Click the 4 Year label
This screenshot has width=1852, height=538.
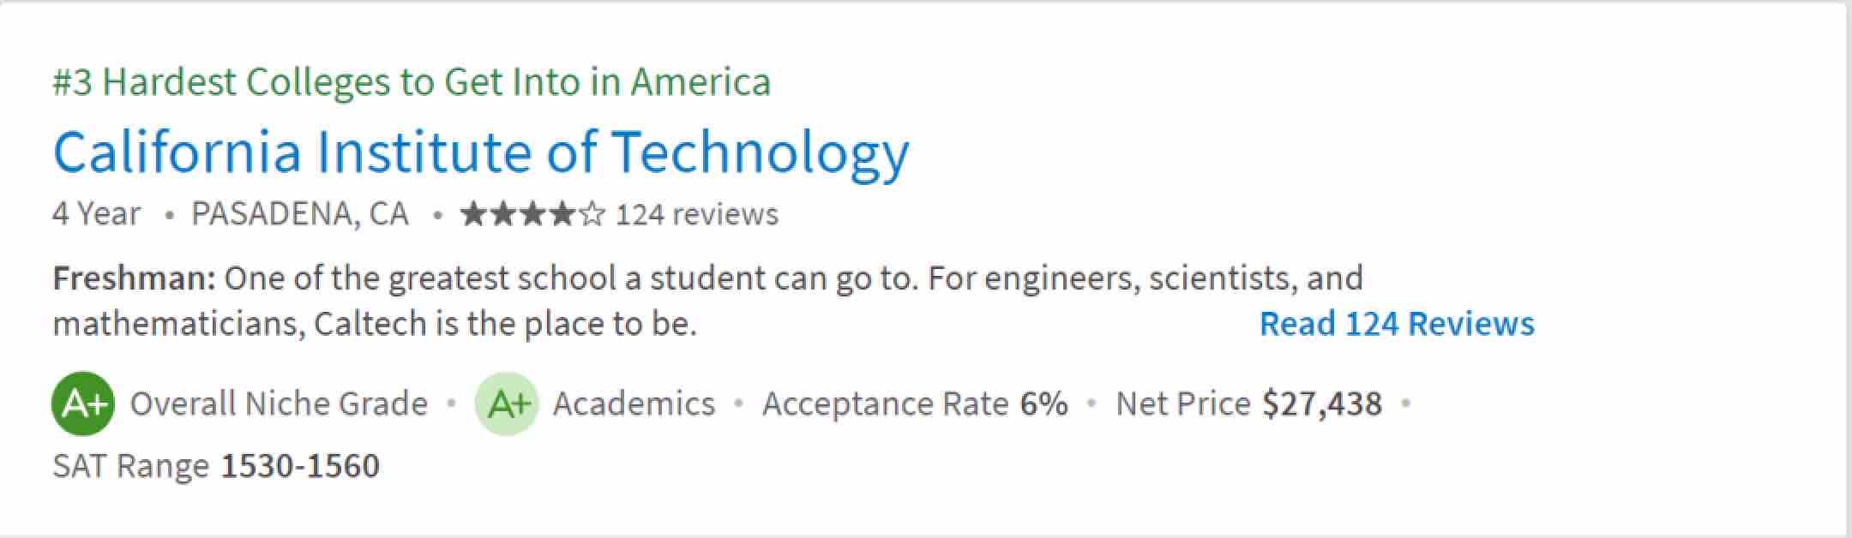(x=96, y=214)
